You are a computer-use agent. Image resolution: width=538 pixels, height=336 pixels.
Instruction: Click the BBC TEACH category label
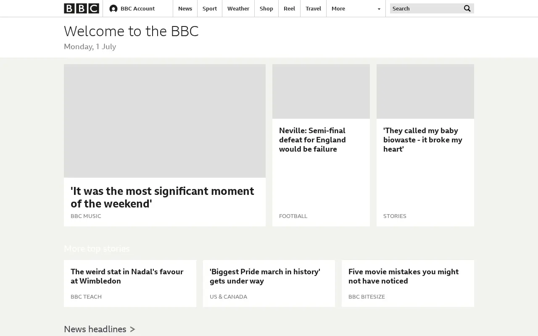pos(86,297)
